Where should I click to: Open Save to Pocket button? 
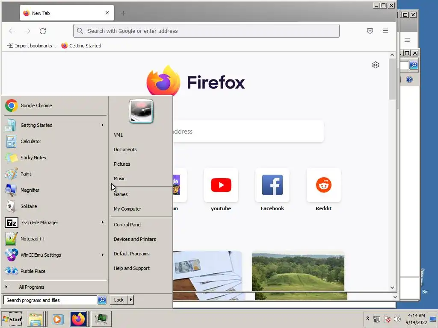pyautogui.click(x=370, y=31)
